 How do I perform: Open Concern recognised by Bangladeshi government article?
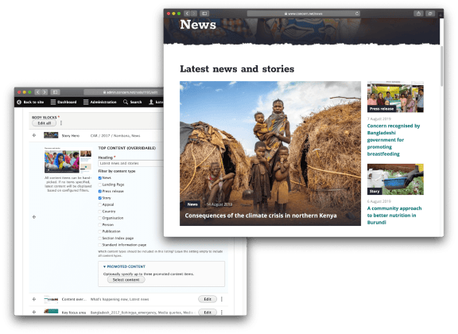394,140
